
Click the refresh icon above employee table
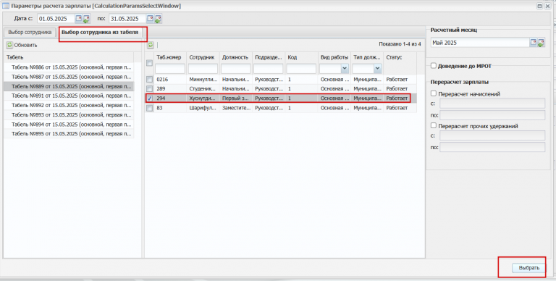(151, 45)
